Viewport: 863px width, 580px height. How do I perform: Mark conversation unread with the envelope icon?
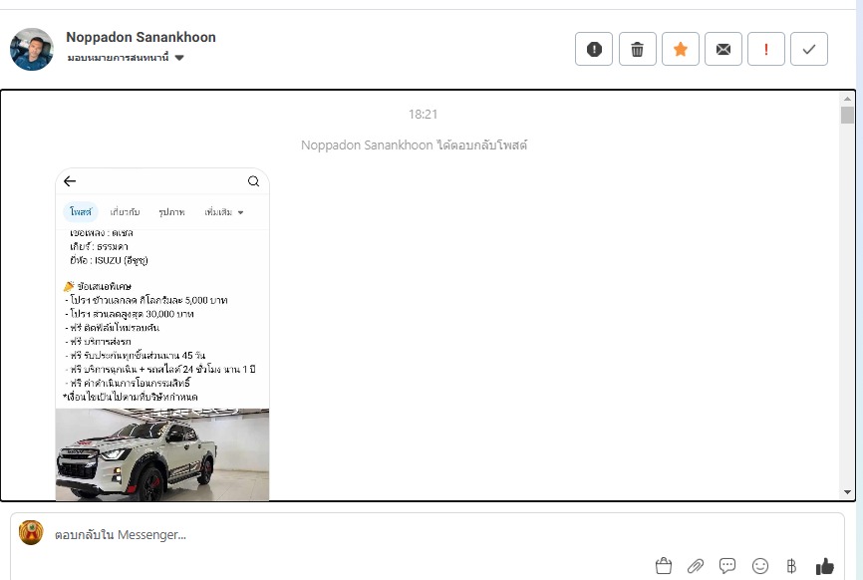click(x=723, y=49)
